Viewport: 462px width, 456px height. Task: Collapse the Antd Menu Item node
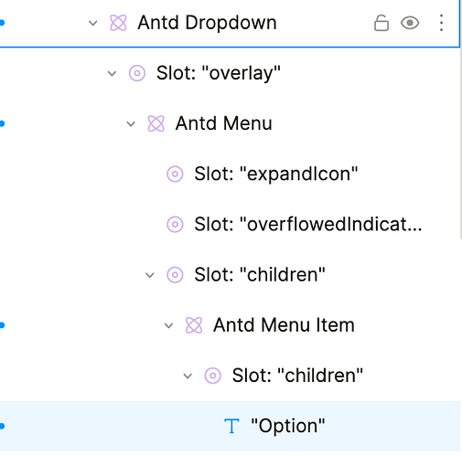click(x=168, y=325)
